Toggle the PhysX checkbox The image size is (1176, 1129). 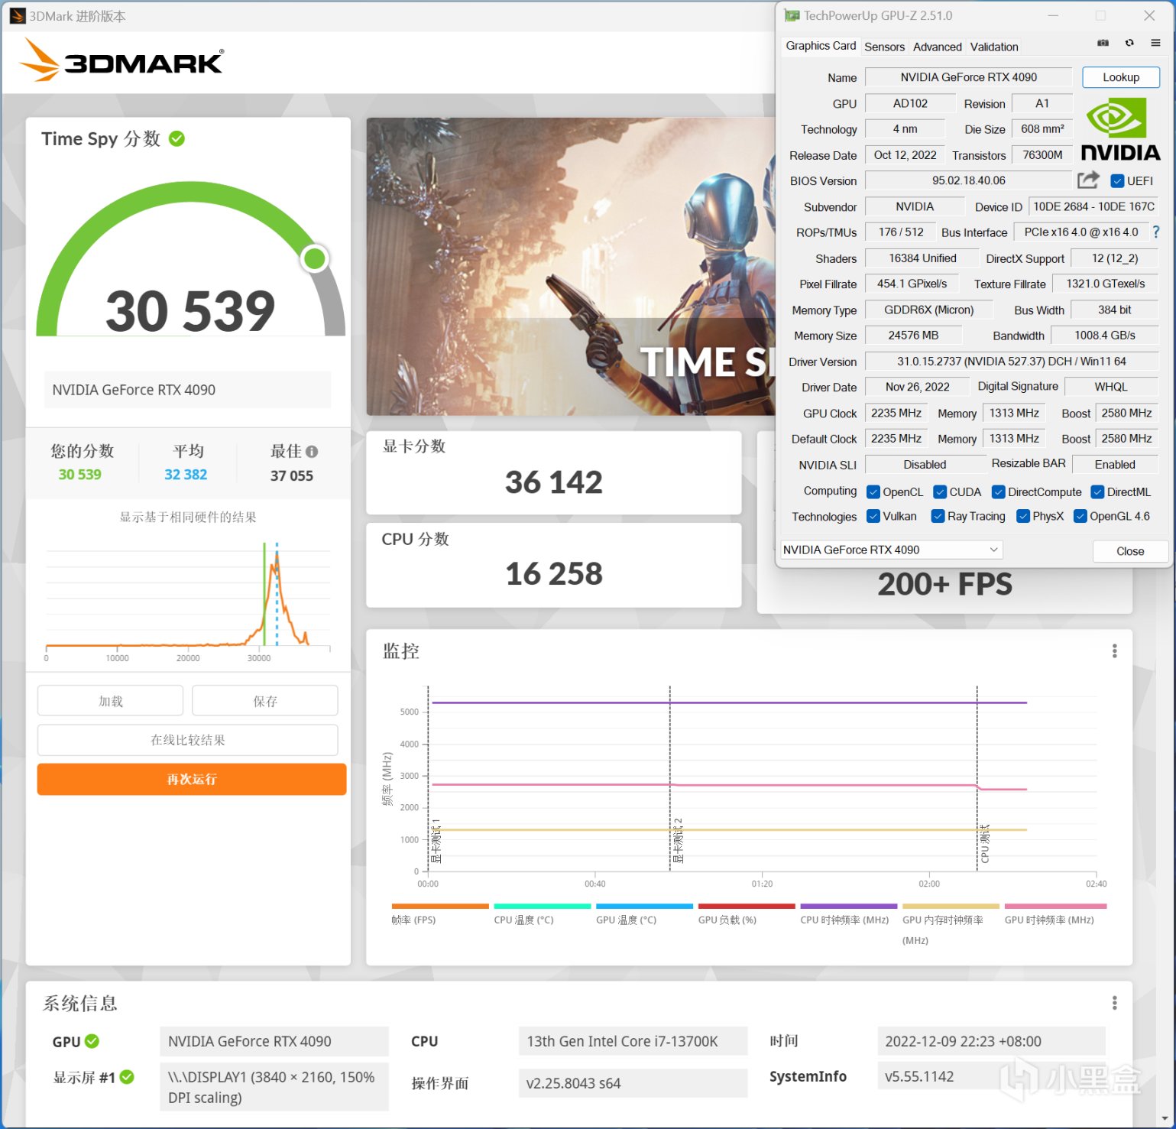1023,517
